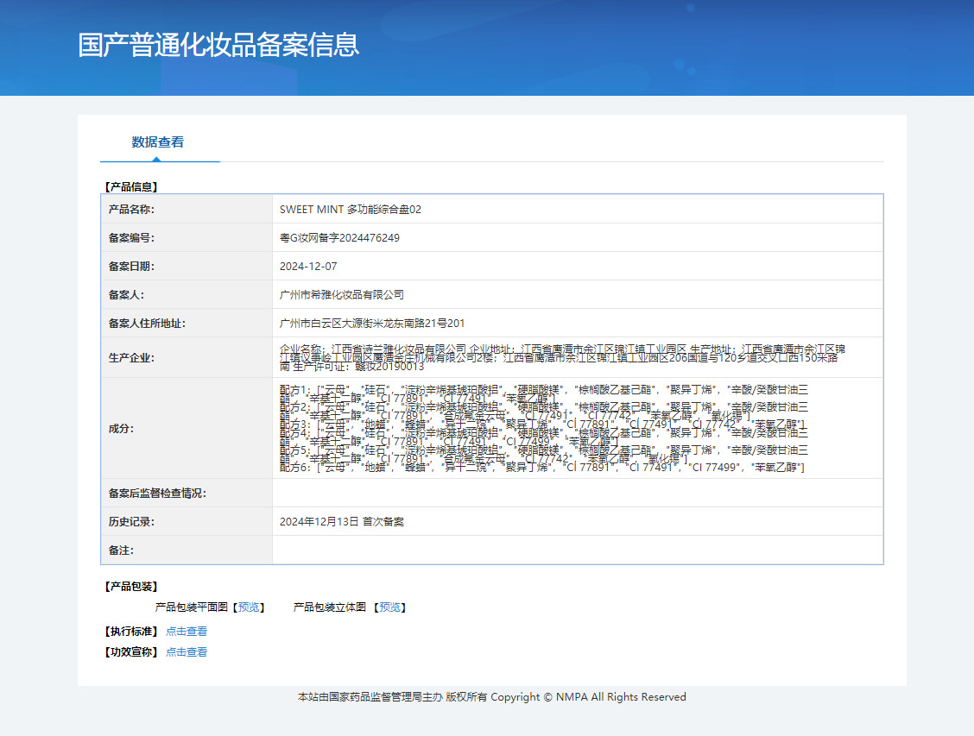Image resolution: width=974 pixels, height=736 pixels.
Task: Click 点击查看 next to 执行标准
Action: [187, 632]
